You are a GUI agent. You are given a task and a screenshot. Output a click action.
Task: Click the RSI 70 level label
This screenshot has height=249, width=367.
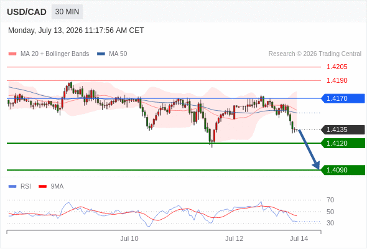point(330,200)
